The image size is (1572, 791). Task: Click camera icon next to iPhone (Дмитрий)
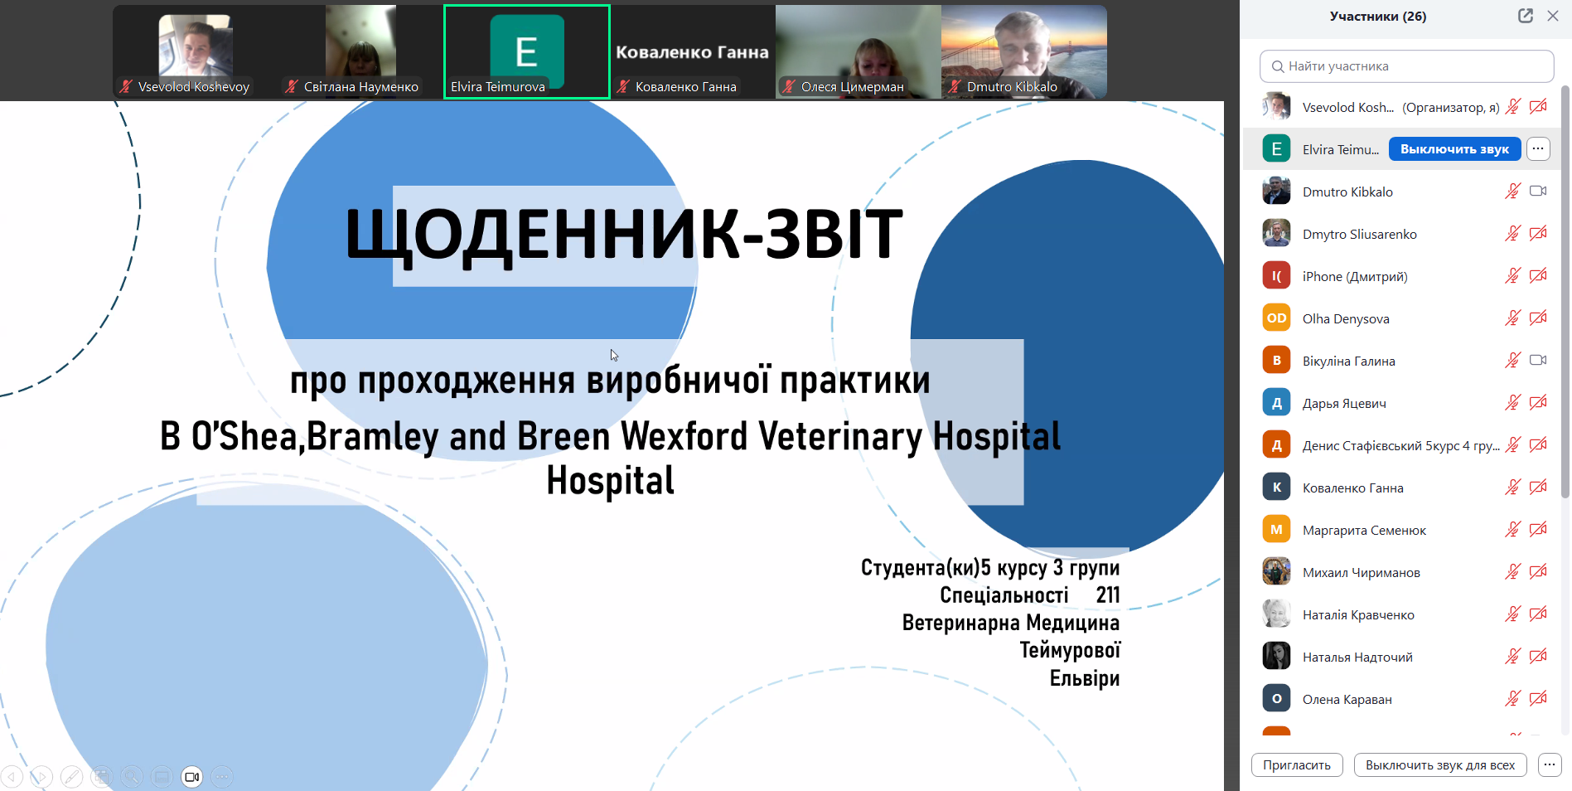(x=1538, y=276)
